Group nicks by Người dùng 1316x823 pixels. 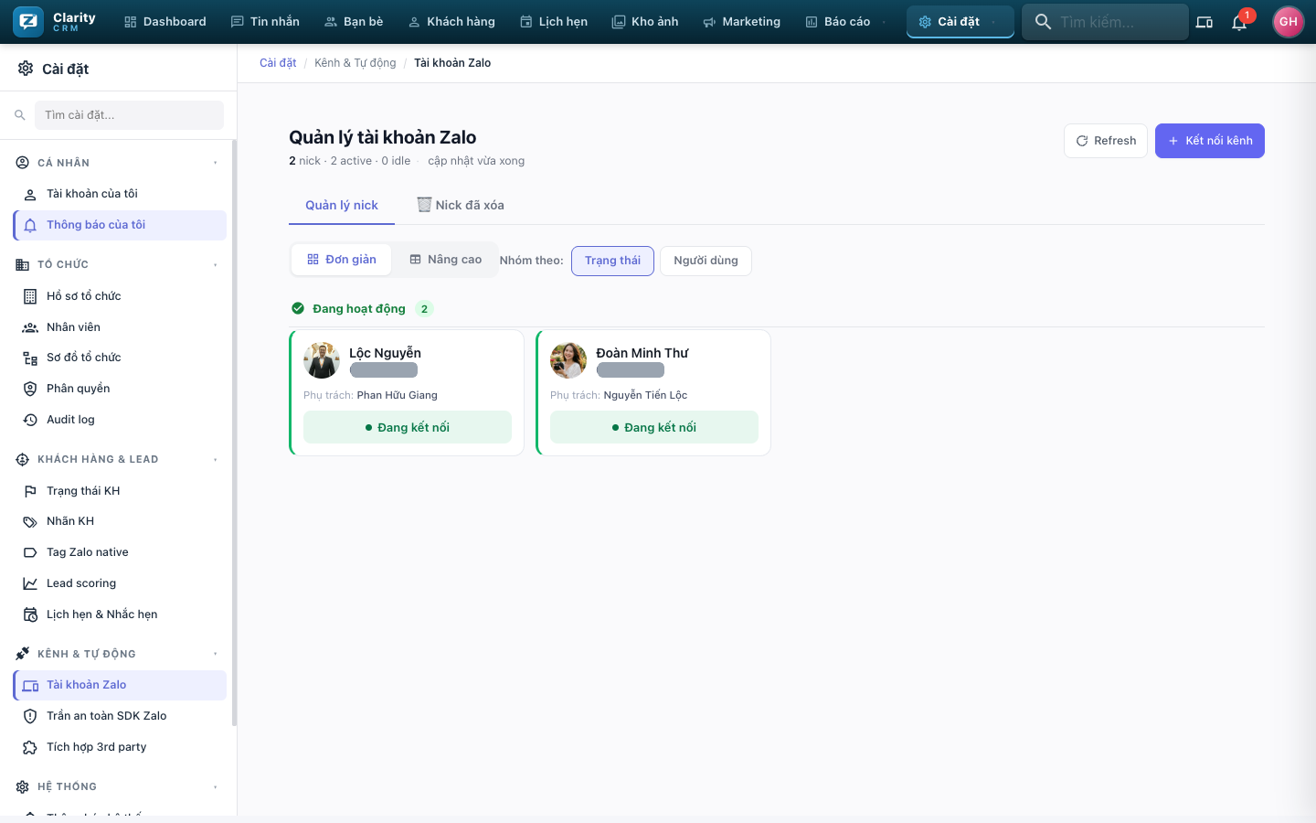tap(706, 261)
